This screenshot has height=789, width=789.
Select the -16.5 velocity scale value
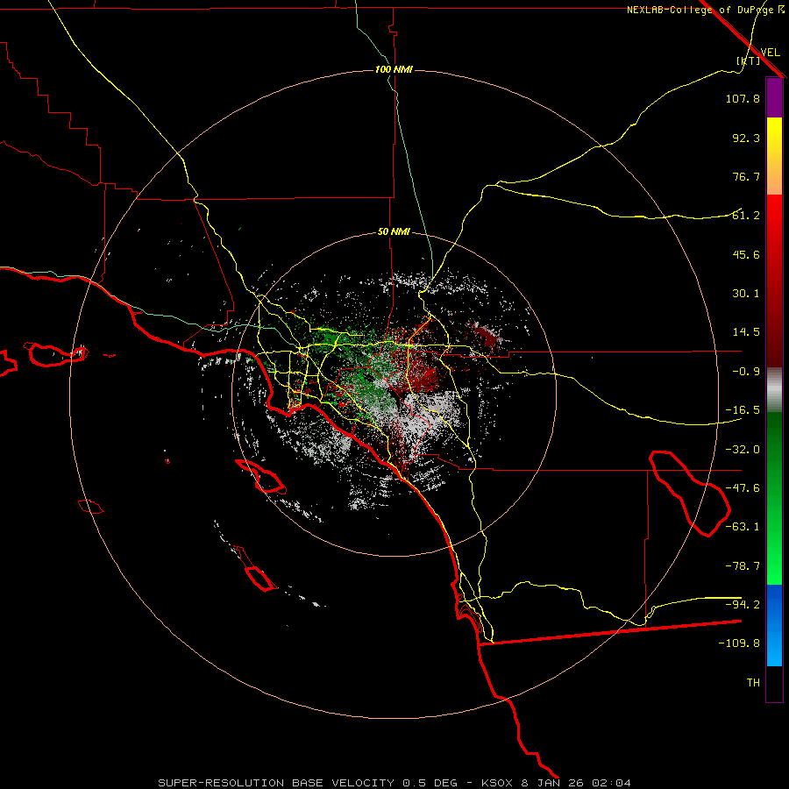coord(743,410)
